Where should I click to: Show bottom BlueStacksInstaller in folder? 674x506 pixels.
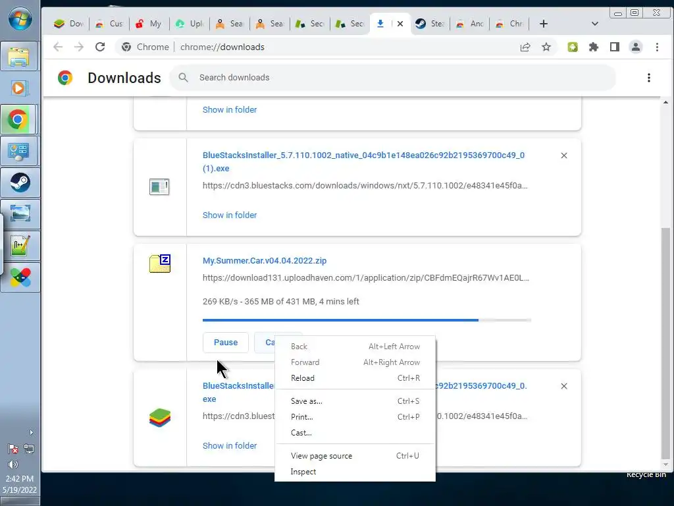(x=230, y=446)
